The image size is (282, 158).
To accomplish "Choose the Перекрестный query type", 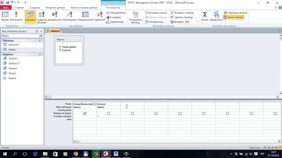I will 85,17.
